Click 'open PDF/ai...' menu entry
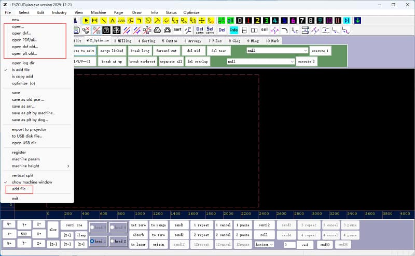 pos(24,40)
